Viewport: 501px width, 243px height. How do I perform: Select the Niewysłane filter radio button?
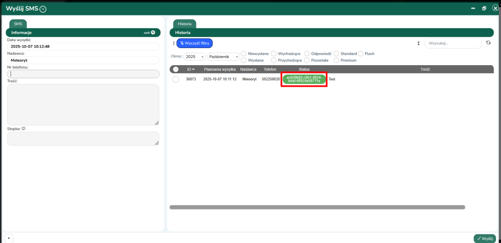[243, 54]
